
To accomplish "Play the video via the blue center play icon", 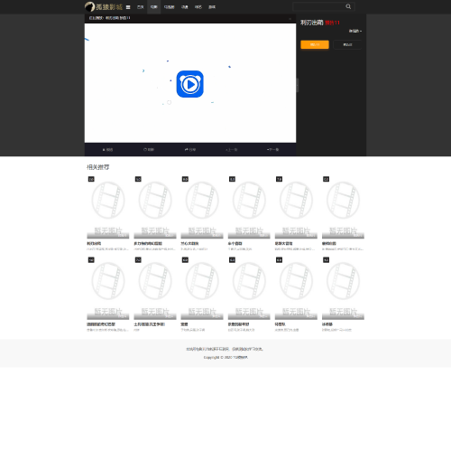I will tap(190, 84).
